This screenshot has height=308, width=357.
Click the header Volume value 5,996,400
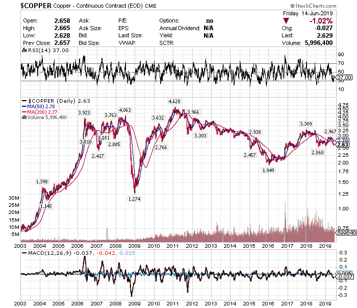[319, 43]
